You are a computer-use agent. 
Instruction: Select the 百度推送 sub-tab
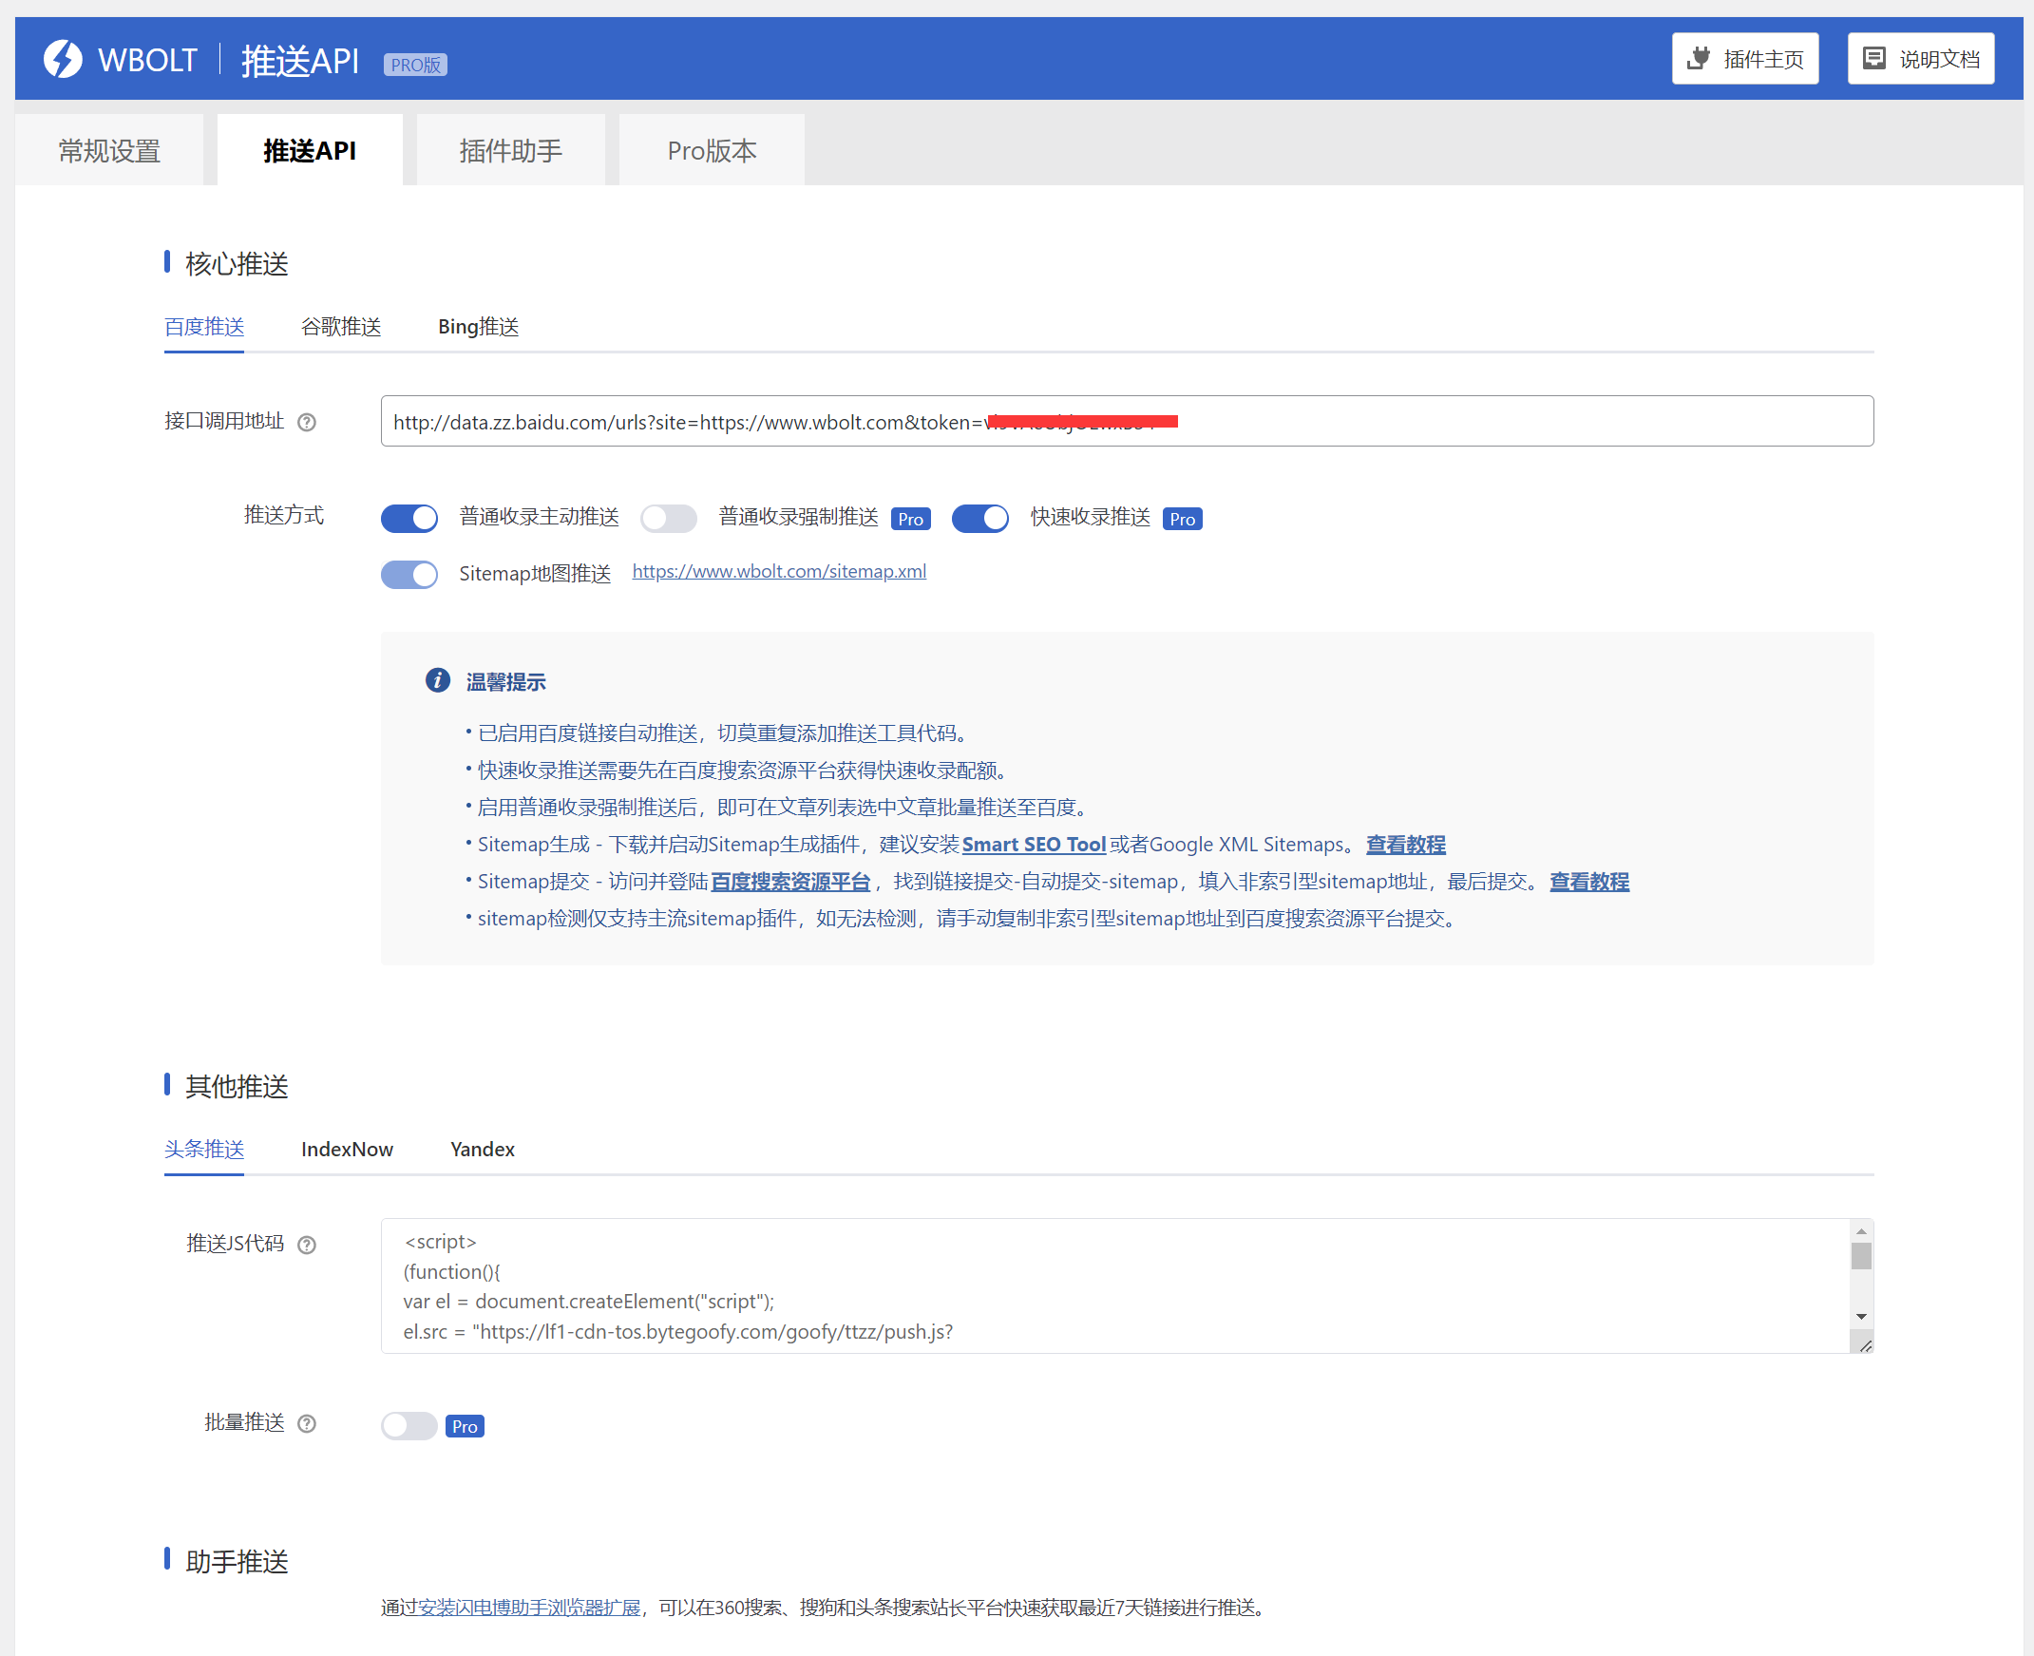click(204, 327)
